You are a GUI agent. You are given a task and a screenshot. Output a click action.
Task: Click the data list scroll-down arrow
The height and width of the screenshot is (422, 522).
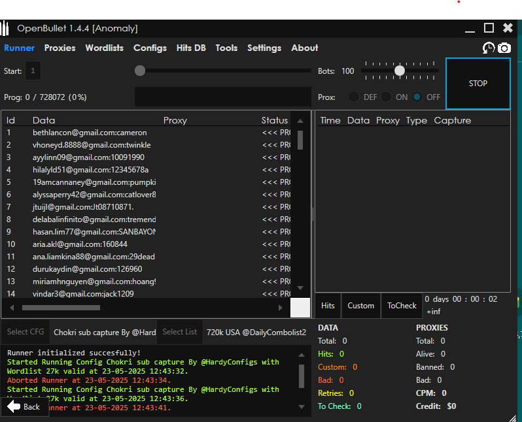tap(300, 287)
